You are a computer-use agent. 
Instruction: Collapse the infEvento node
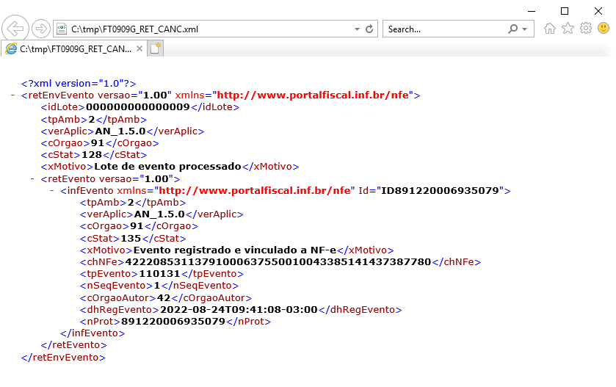click(x=52, y=190)
